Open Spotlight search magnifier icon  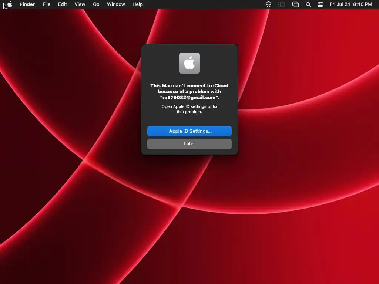(x=308, y=4)
